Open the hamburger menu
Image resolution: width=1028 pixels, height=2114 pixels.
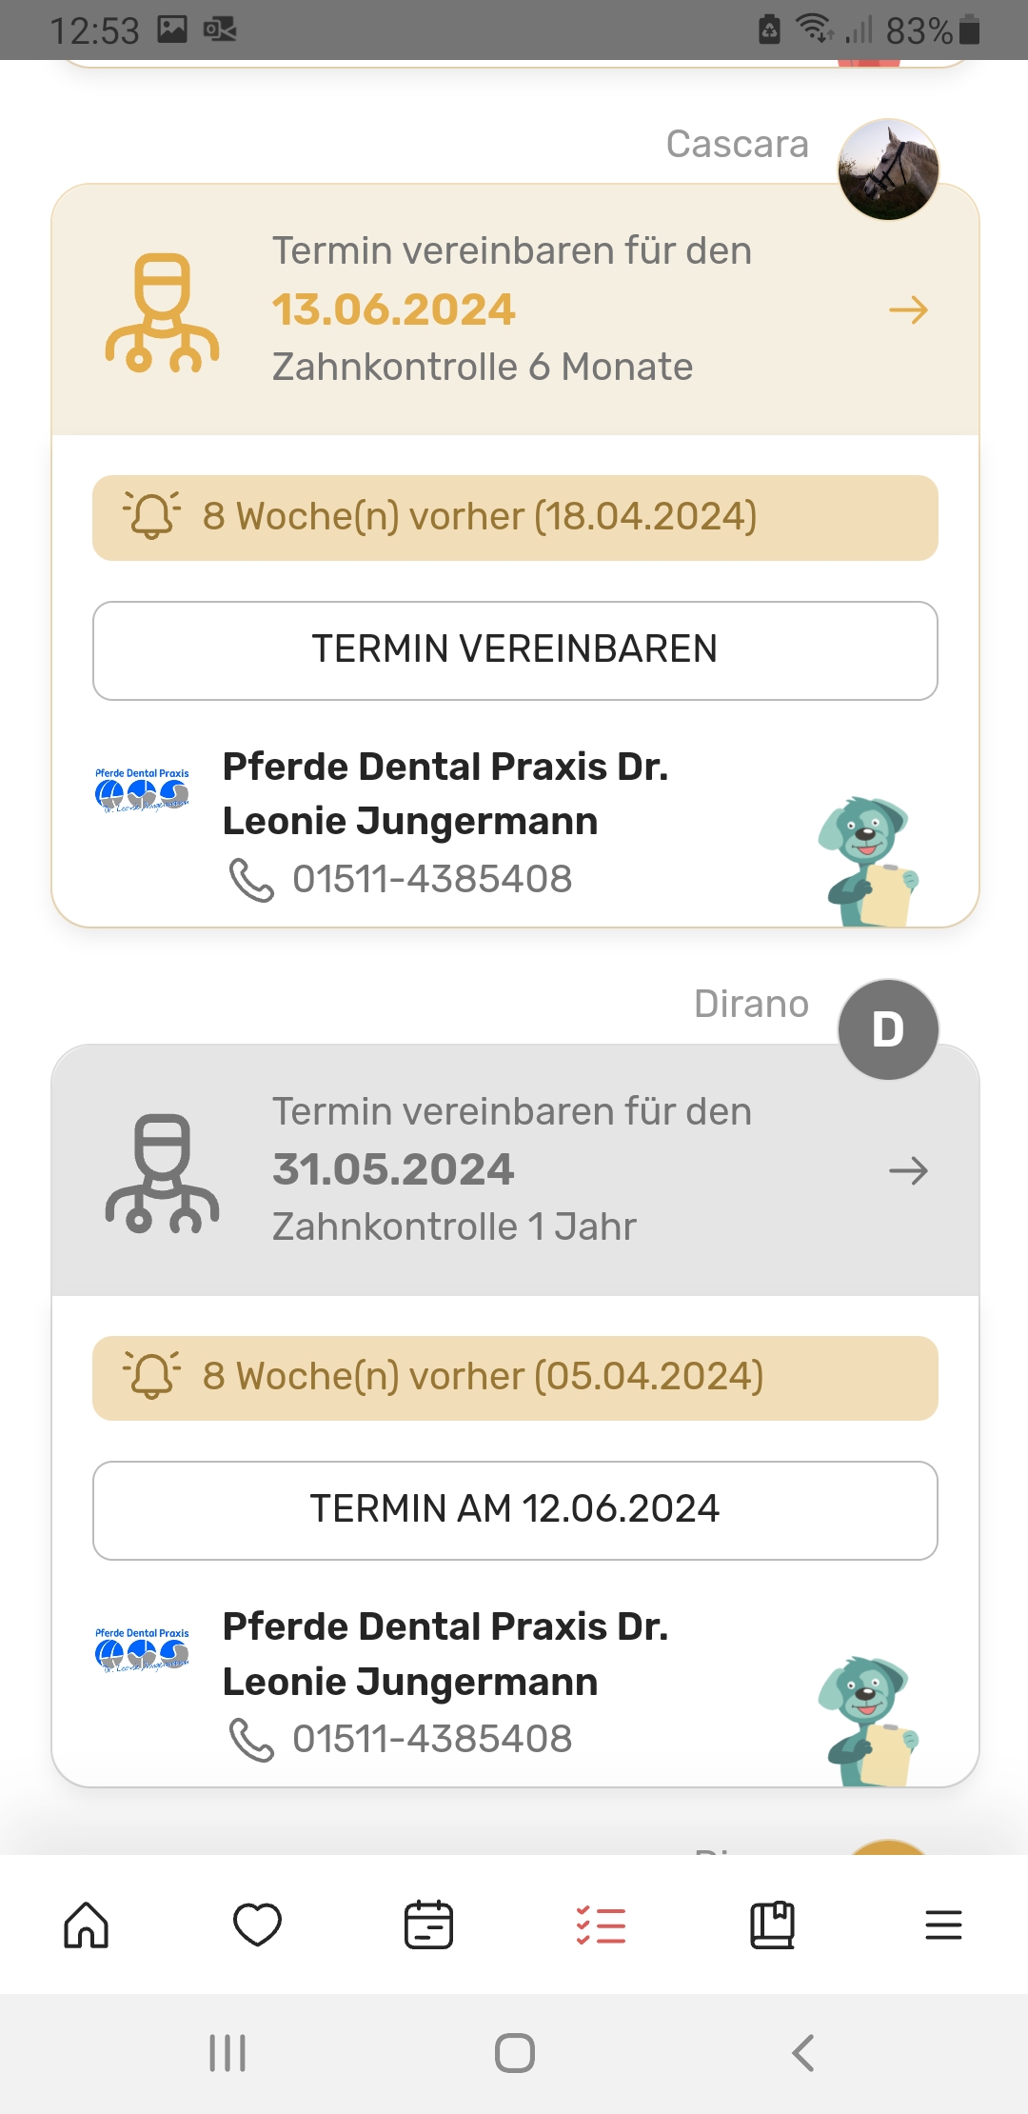coord(943,1925)
